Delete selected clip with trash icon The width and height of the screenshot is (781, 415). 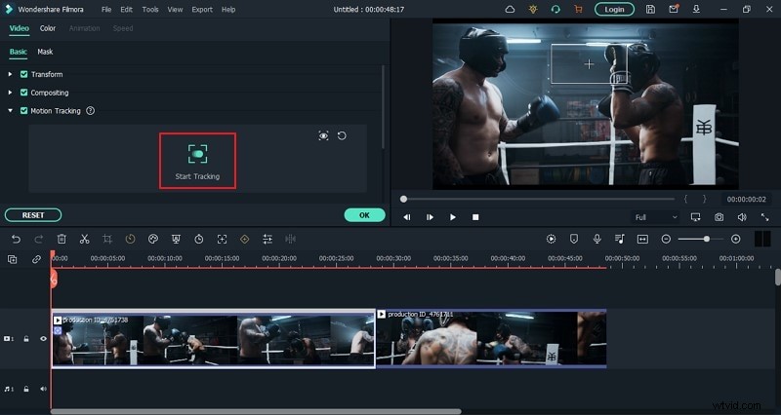click(62, 239)
